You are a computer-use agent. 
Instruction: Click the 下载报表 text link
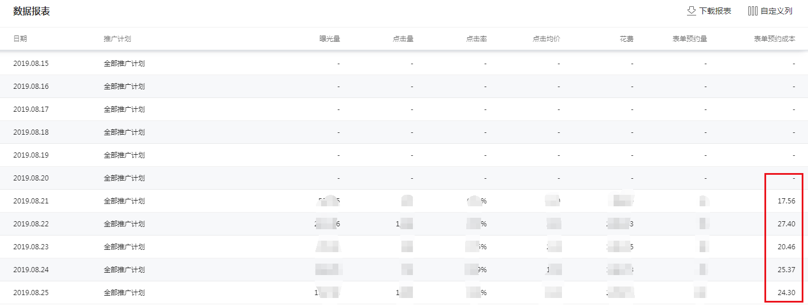[715, 11]
